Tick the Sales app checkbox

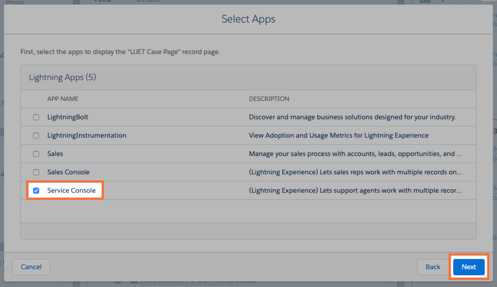click(x=36, y=154)
